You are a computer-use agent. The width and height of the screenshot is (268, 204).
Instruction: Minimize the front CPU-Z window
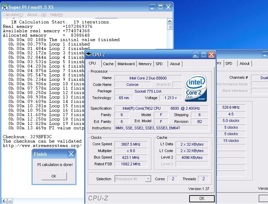196,55
